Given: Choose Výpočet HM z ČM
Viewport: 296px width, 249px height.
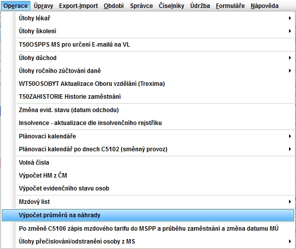Looking at the screenshot, I should tap(155, 176).
